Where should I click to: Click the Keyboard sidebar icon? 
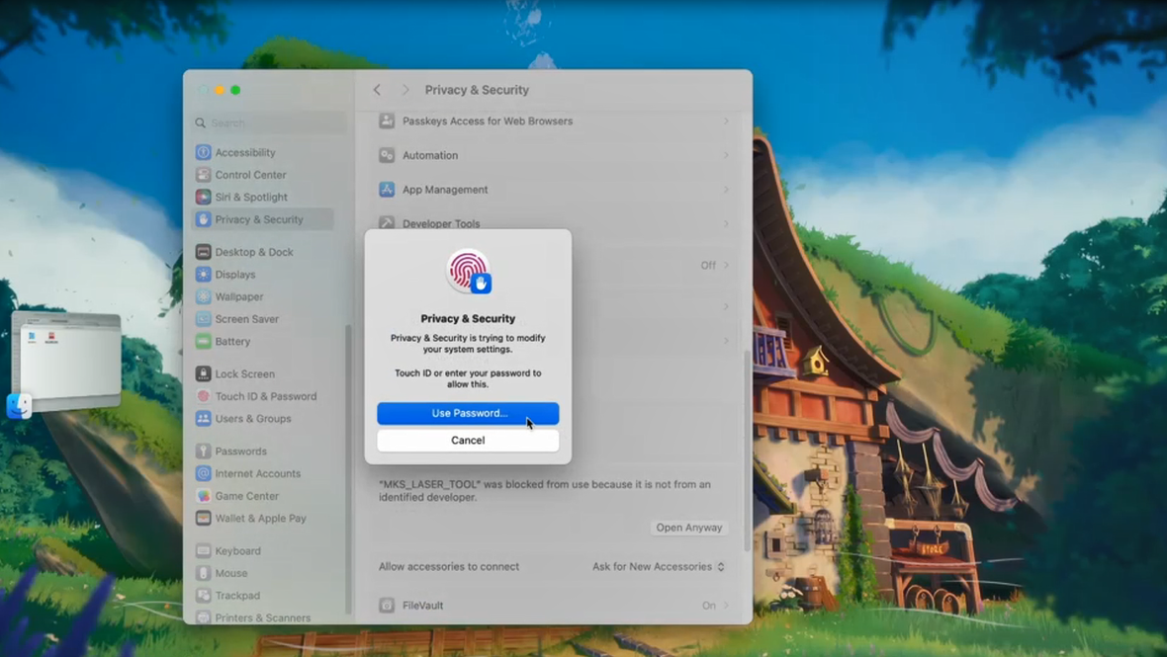tap(203, 550)
